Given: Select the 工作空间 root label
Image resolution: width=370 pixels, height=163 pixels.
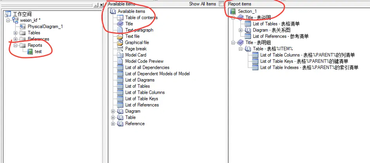Looking at the screenshot, I should (22, 14).
